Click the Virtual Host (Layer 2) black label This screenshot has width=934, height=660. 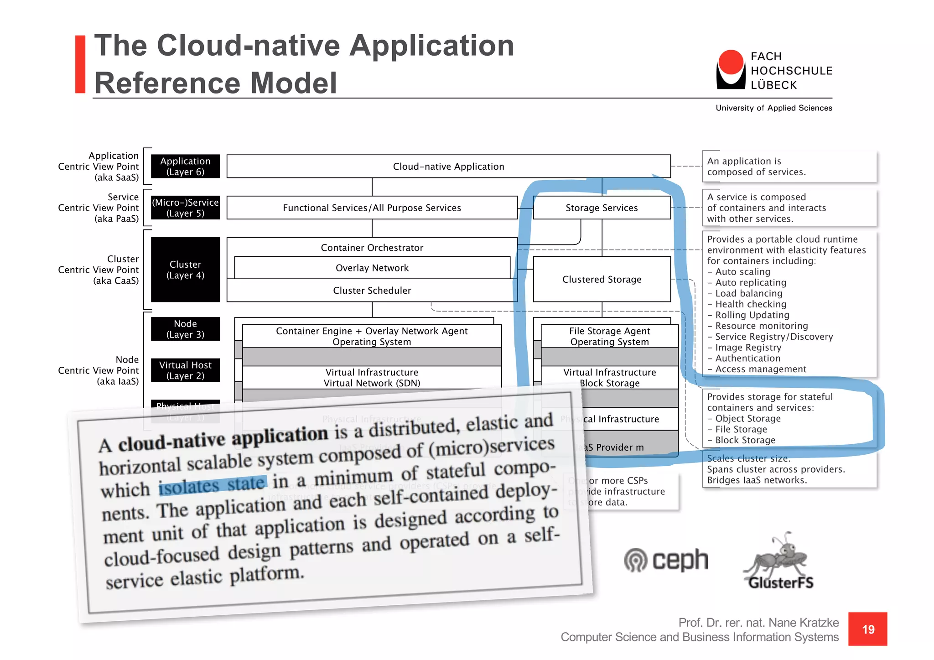185,370
